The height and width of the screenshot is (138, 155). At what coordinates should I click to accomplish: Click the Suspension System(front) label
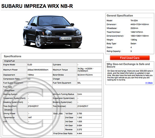click(x=14, y=98)
